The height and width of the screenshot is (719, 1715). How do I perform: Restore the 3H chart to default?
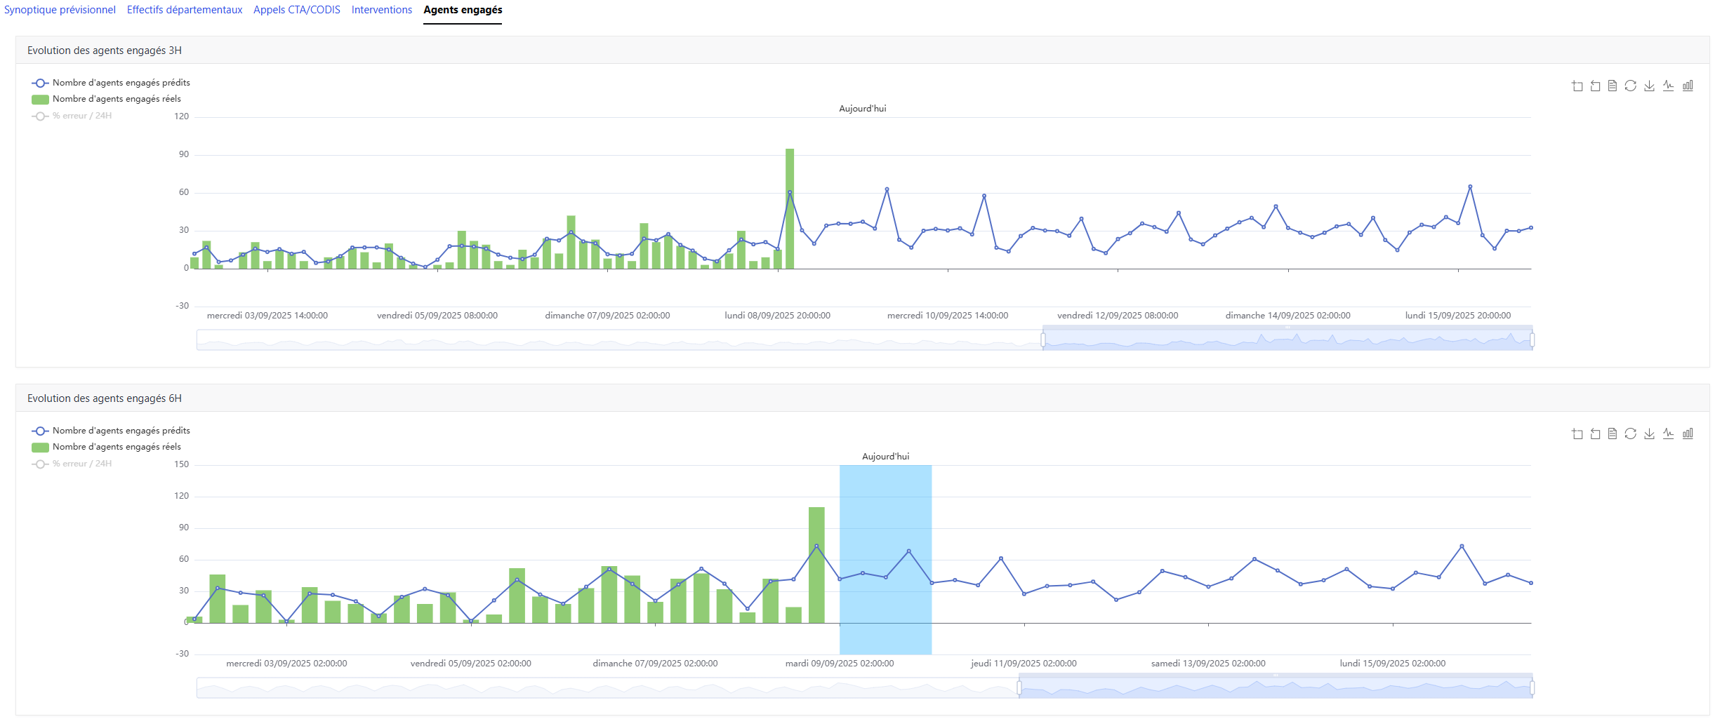pos(1631,86)
